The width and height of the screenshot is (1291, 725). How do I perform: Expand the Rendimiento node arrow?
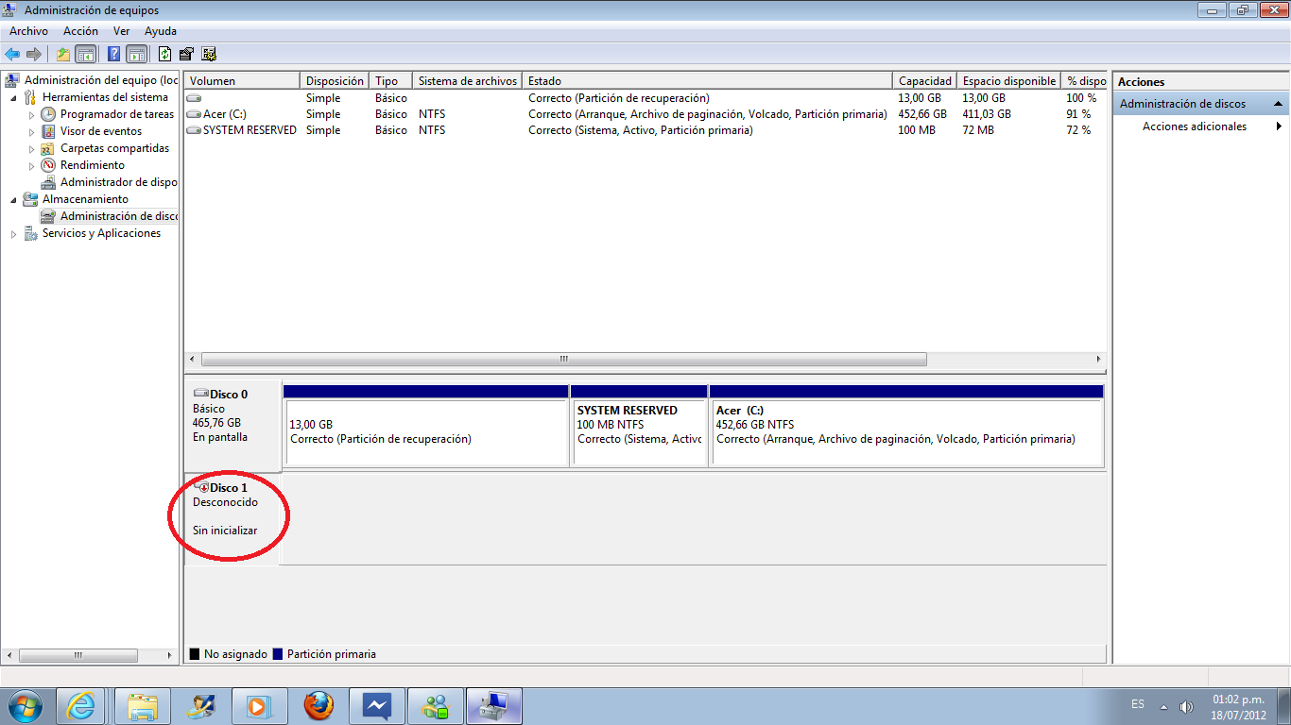(x=31, y=165)
